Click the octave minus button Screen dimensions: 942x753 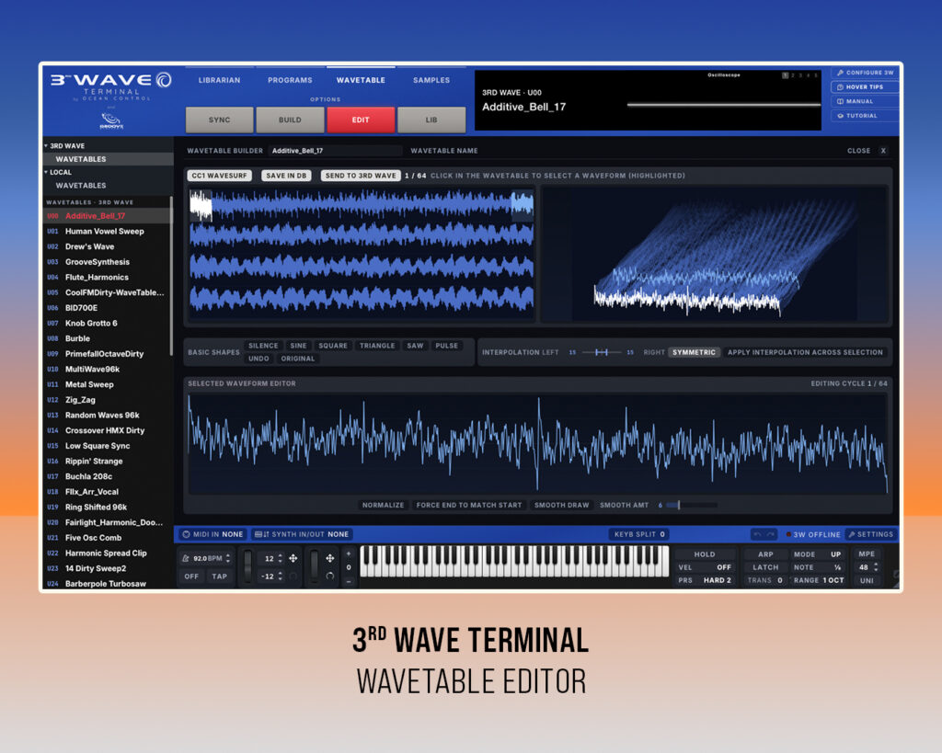point(349,581)
